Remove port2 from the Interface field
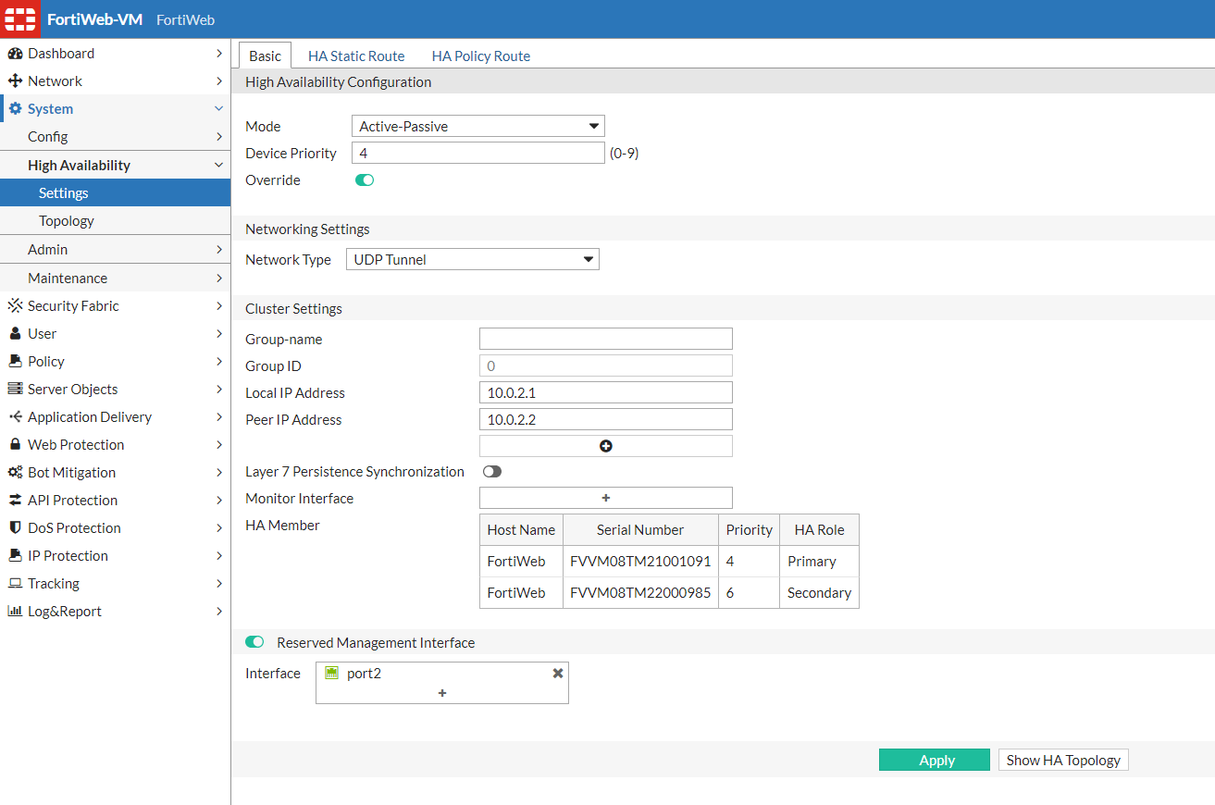The width and height of the screenshot is (1215, 805). (557, 673)
